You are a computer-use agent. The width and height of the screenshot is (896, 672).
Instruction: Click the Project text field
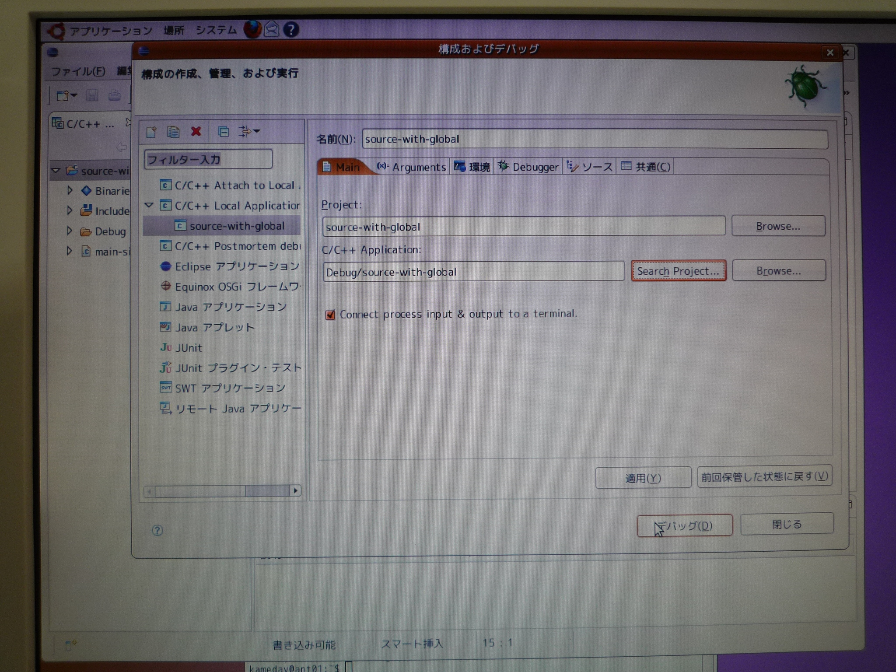[x=524, y=227]
